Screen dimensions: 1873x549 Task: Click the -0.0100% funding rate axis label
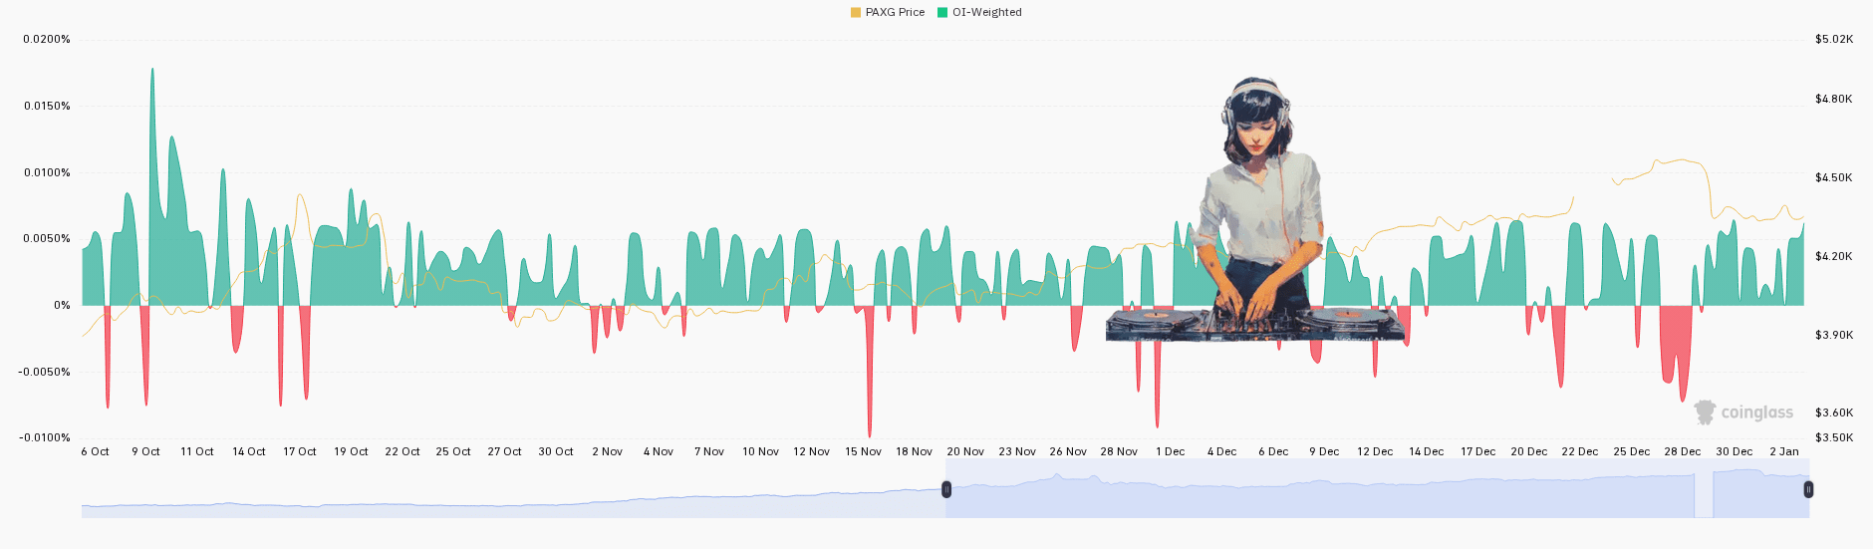tap(45, 437)
